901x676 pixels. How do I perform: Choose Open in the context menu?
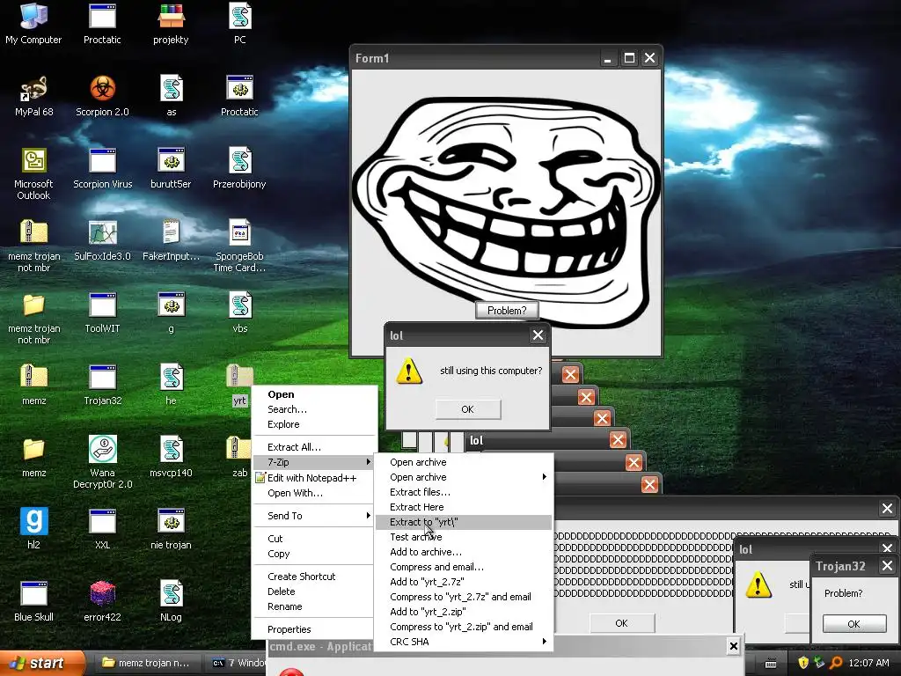[x=314, y=394]
